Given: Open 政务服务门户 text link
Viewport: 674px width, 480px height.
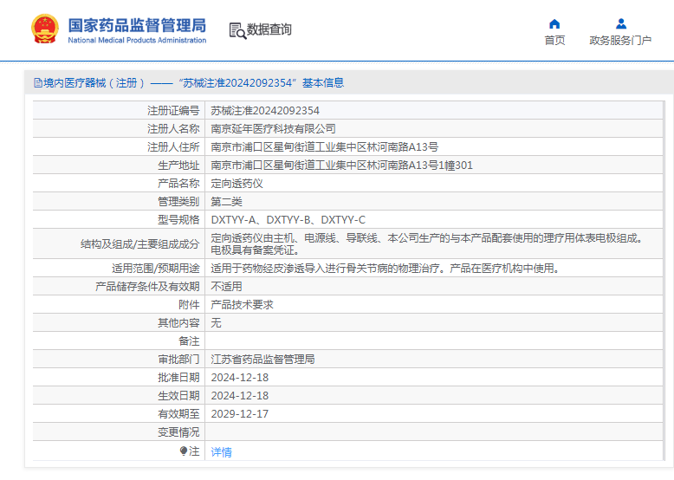Looking at the screenshot, I should (620, 41).
